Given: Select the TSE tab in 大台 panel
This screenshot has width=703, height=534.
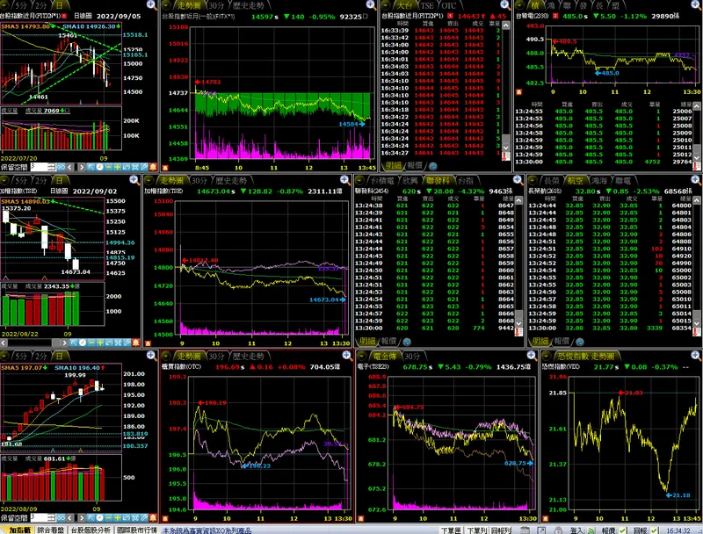Looking at the screenshot, I should point(427,5).
